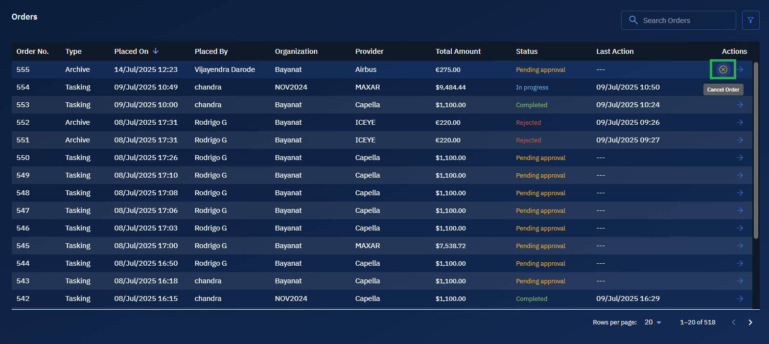The width and height of the screenshot is (769, 344).
Task: Go to the previous page of orders
Action: pyautogui.click(x=733, y=322)
